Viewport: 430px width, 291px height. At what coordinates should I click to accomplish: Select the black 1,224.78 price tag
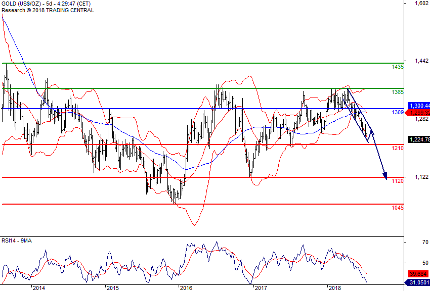[x=419, y=139]
